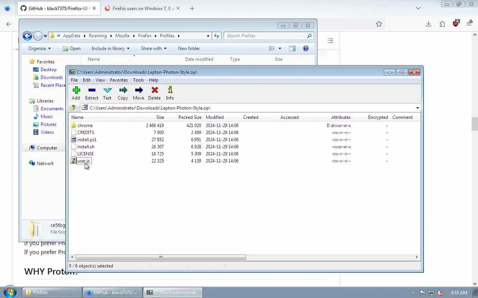Click the Extract toolbar button in 7-Zip
Image resolution: width=478 pixels, height=298 pixels.
pyautogui.click(x=91, y=93)
